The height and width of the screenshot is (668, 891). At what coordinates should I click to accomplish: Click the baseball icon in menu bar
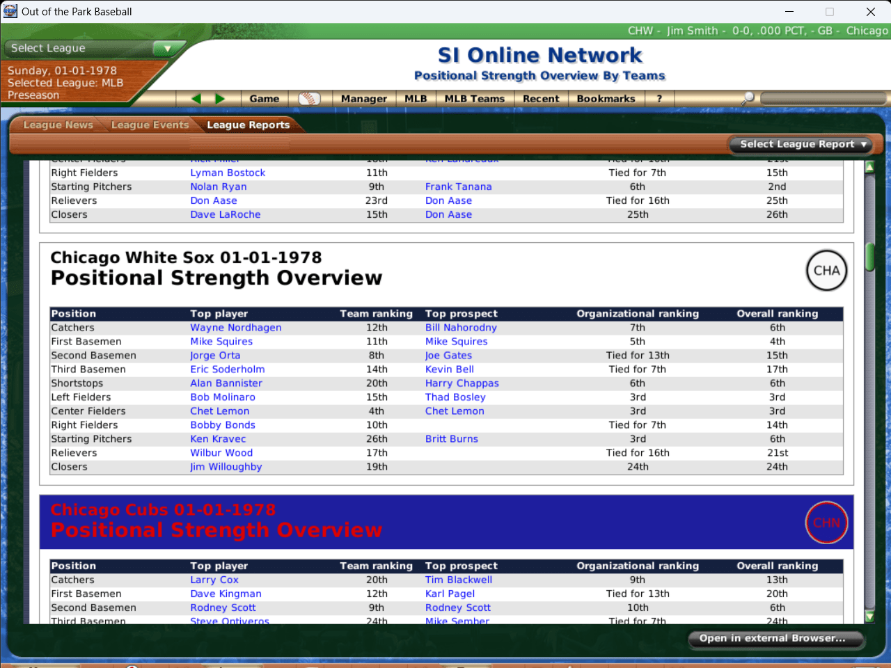pos(309,99)
